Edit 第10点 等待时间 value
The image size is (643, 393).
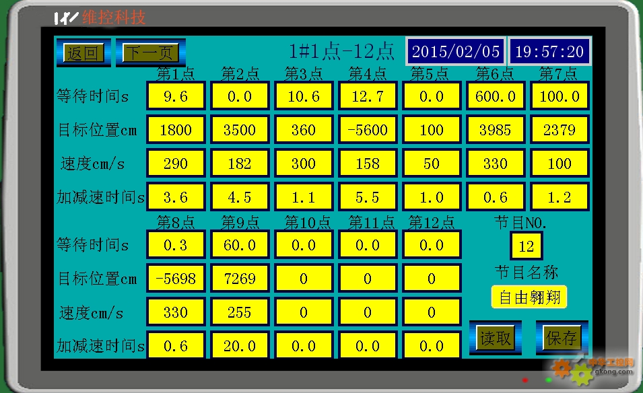304,245
